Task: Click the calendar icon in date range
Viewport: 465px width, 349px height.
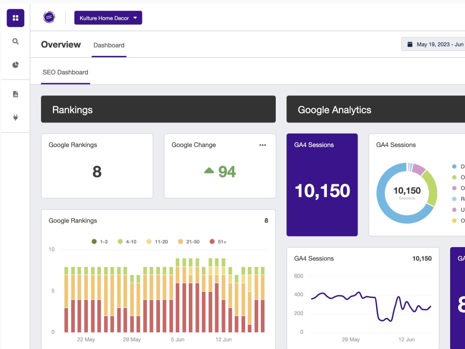Action: pyautogui.click(x=410, y=44)
